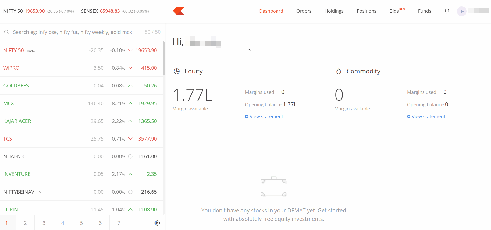Click the up arrow on GOLDBEES row

[130, 86]
